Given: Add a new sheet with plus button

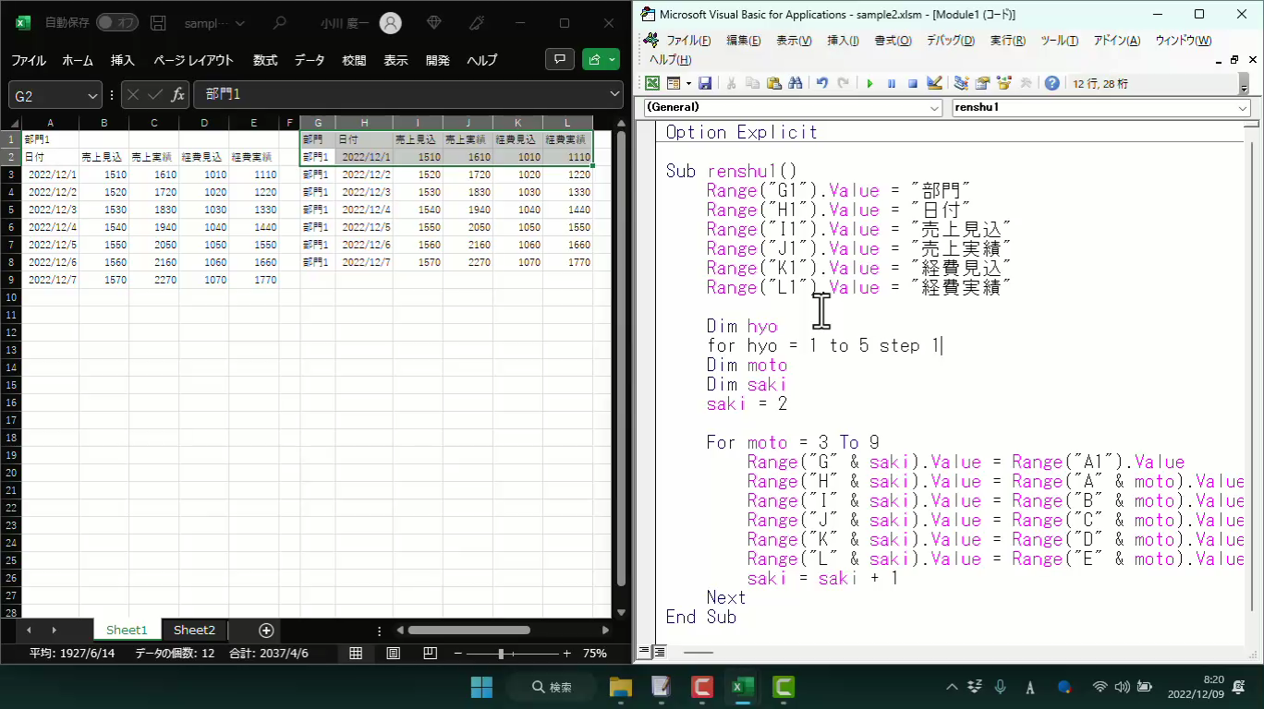Looking at the screenshot, I should 266,630.
